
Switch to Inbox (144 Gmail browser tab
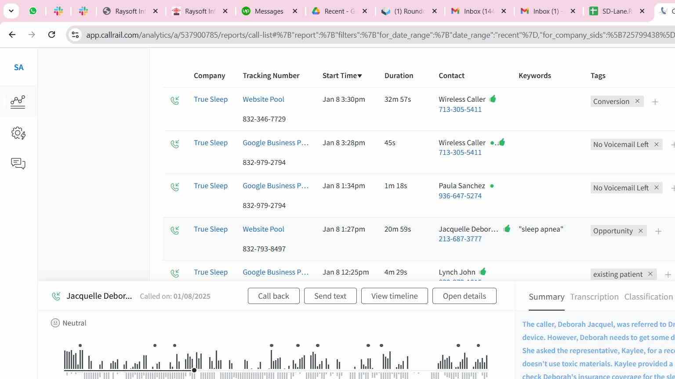(x=479, y=11)
